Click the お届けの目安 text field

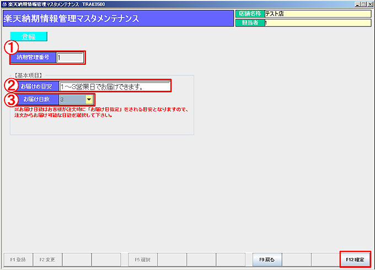coord(115,86)
